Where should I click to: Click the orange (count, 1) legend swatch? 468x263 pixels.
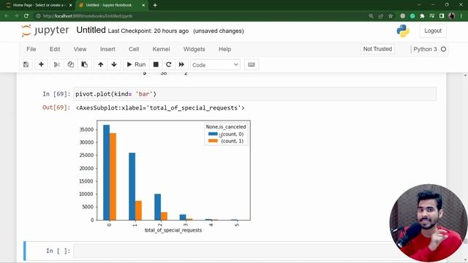213,141
